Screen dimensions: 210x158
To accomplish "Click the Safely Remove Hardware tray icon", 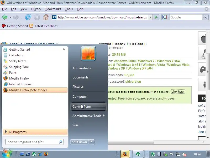I will (165, 155).
